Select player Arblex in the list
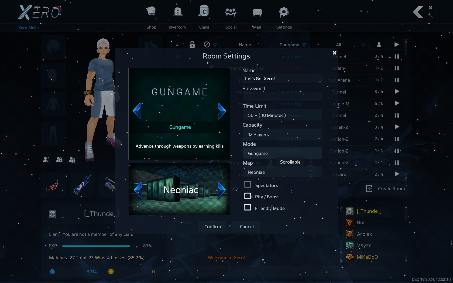The height and width of the screenshot is (283, 453). click(364, 234)
